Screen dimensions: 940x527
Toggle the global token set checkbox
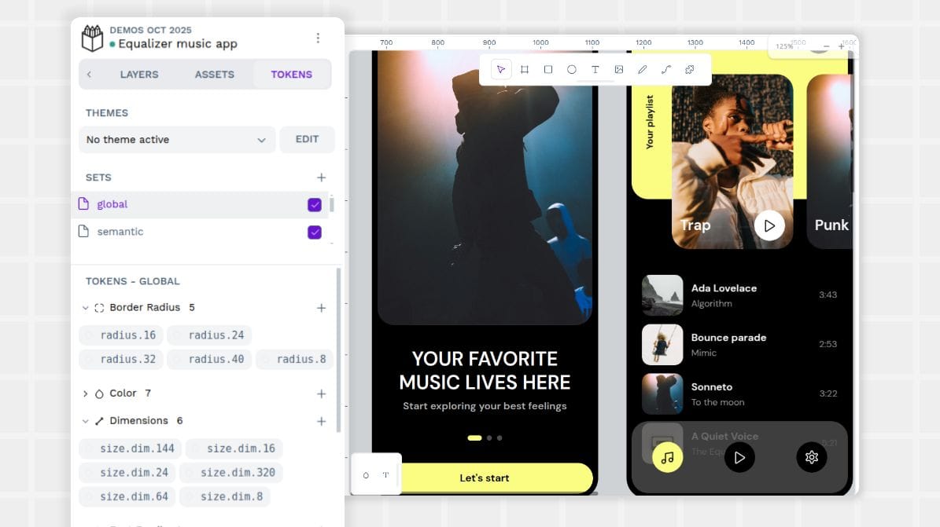click(x=314, y=204)
